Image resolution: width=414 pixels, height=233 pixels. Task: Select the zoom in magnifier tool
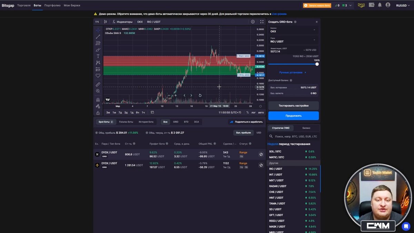point(98,91)
